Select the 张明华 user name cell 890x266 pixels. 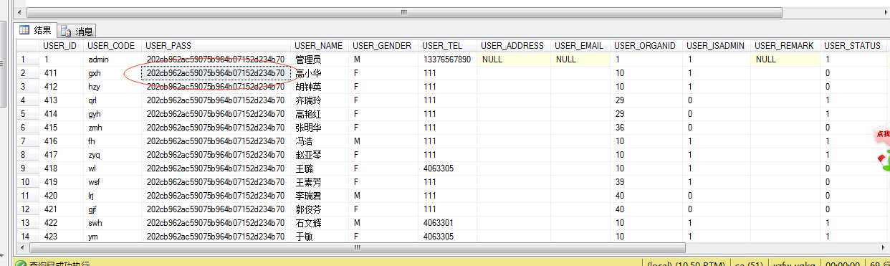320,128
